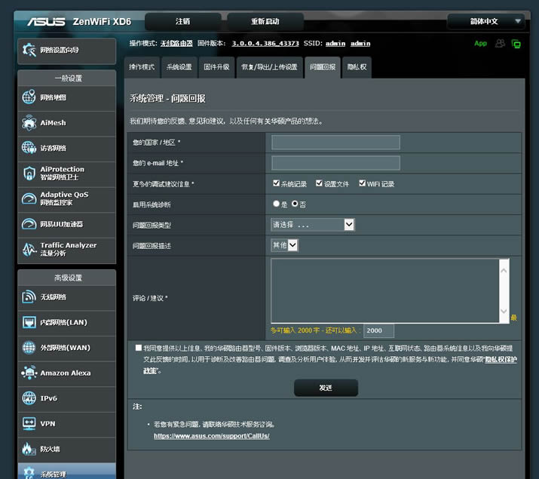Select 否 radio for system diagnostics
Image resolution: width=539 pixels, height=479 pixels.
295,204
